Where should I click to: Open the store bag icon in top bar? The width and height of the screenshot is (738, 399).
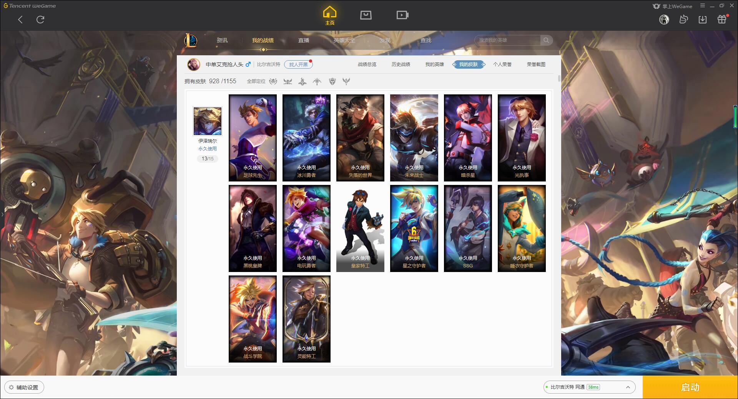point(366,15)
